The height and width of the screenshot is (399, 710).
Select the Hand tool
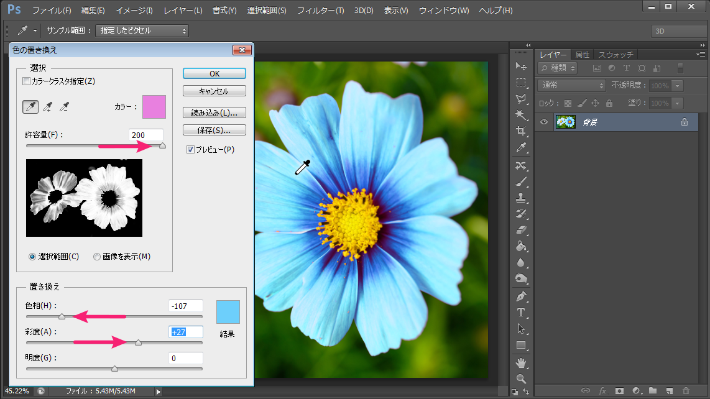[x=521, y=362]
